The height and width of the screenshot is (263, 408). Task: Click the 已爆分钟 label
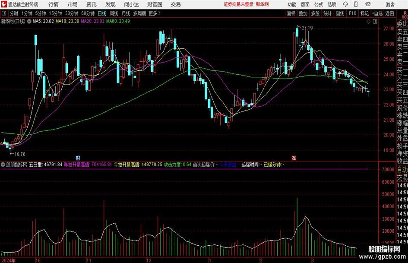coord(274,165)
